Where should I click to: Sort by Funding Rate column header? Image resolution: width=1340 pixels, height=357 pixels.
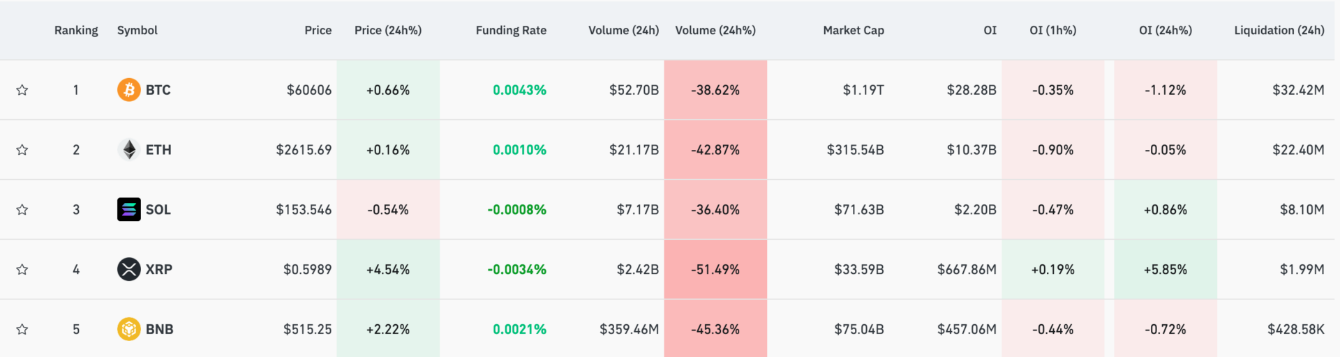[x=511, y=30]
